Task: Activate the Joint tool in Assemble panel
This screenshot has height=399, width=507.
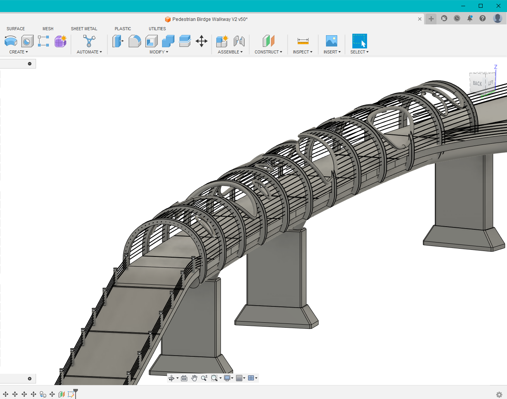Action: point(239,41)
